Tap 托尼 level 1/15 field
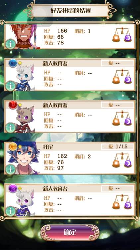The width and height of the screenshot is (140, 250). pyautogui.click(x=117, y=147)
